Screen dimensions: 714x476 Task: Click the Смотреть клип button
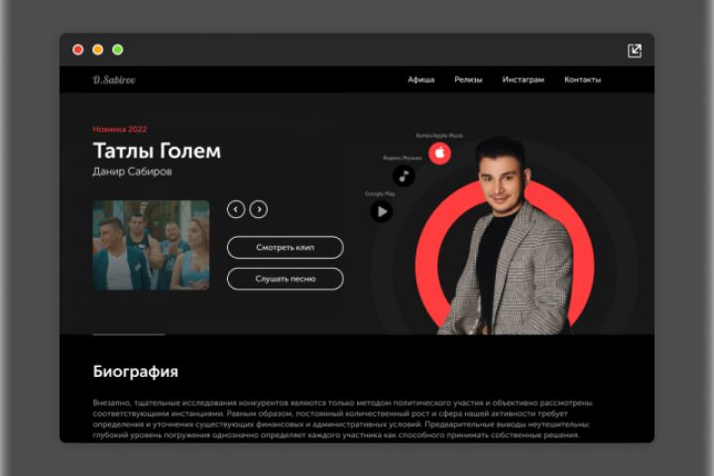(x=285, y=247)
